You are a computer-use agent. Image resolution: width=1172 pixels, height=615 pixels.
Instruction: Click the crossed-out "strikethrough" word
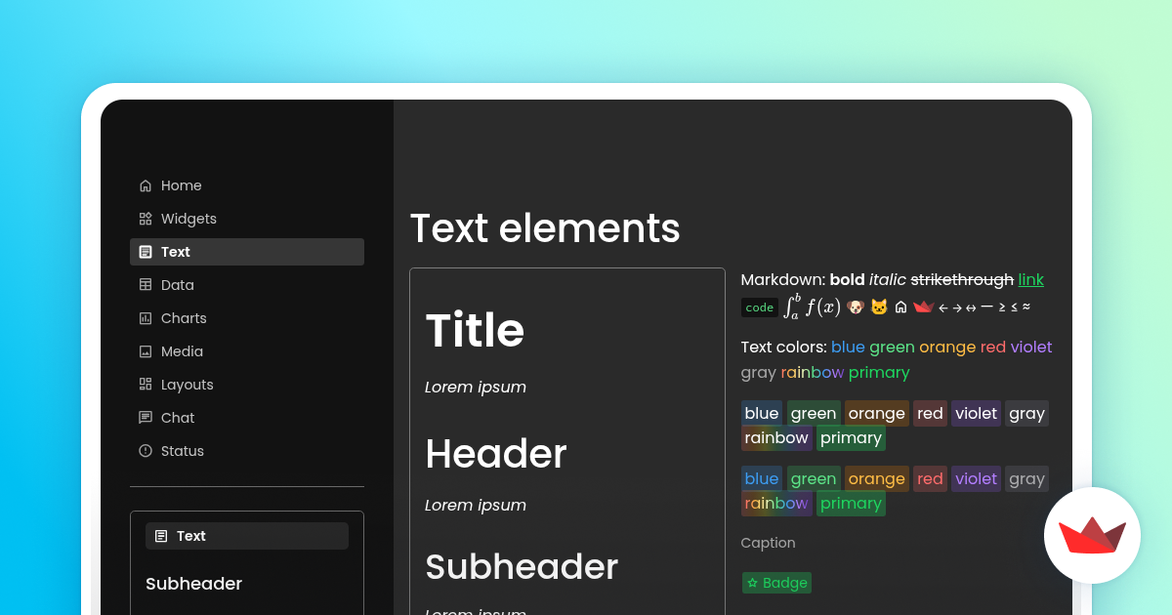[962, 280]
